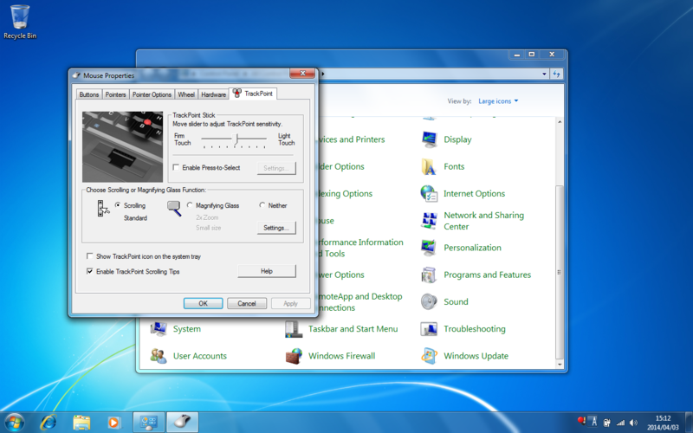Click the System computer icon

159,329
